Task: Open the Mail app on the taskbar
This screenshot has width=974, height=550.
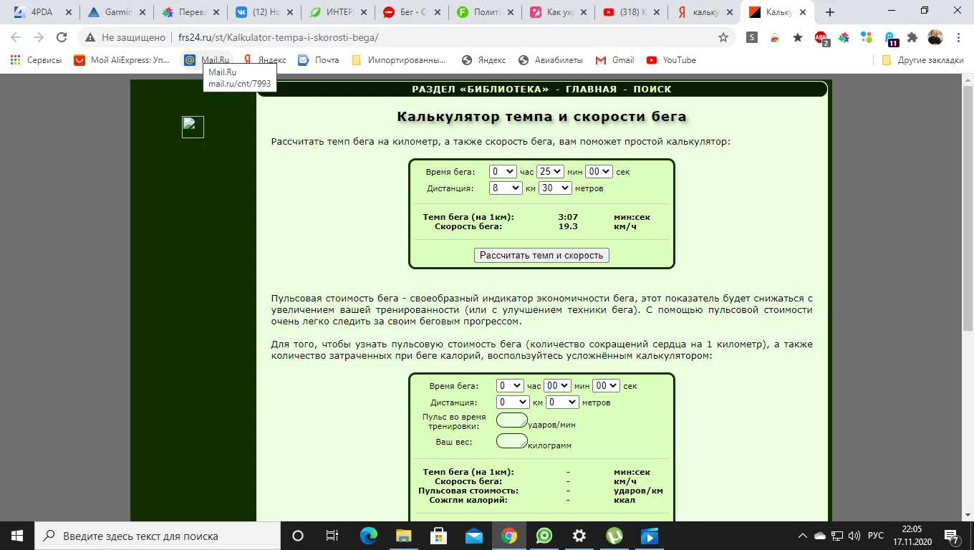Action: [474, 536]
